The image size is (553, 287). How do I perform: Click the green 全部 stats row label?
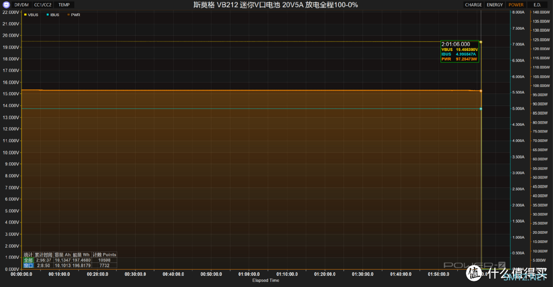click(x=28, y=260)
